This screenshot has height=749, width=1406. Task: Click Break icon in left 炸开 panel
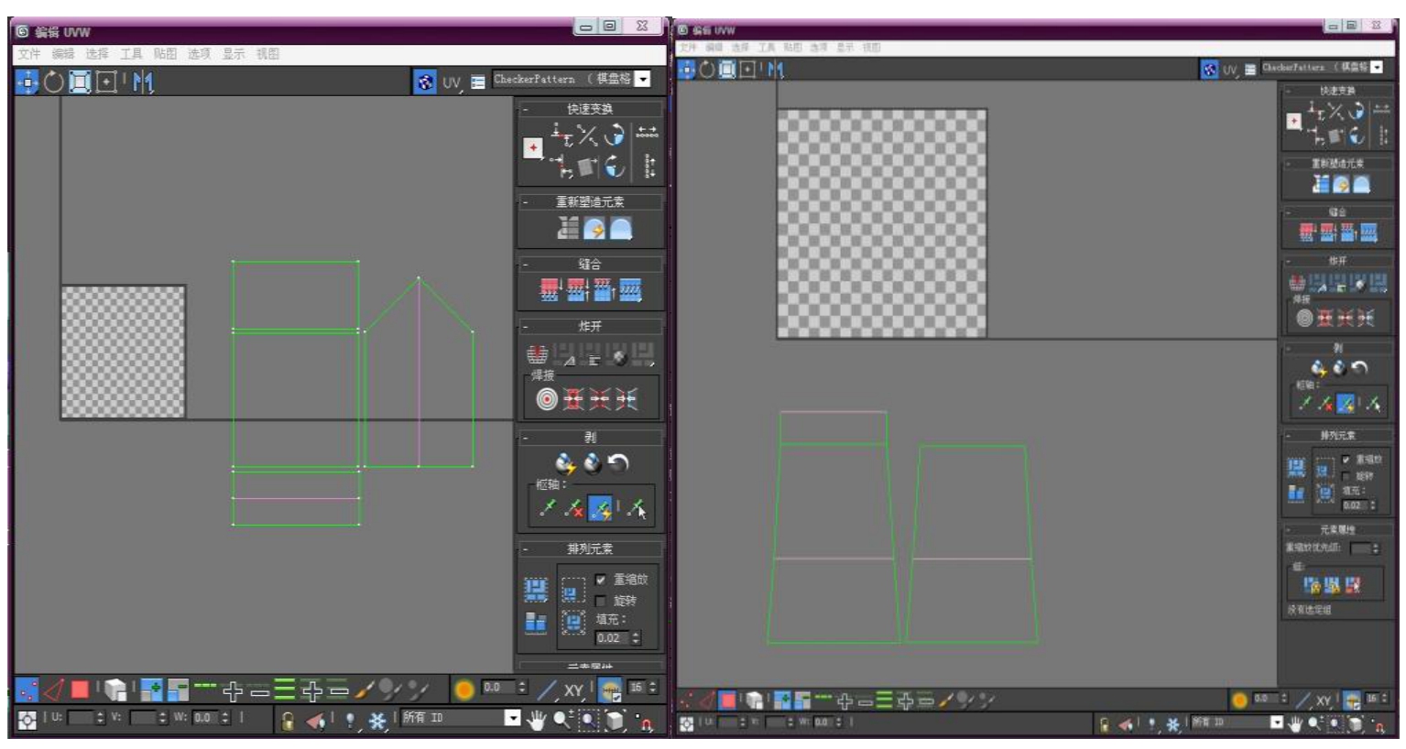[537, 353]
